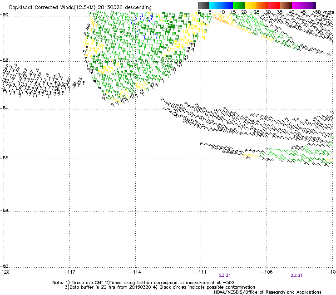
Task: Click the legend label '10'
Action: coord(222,12)
